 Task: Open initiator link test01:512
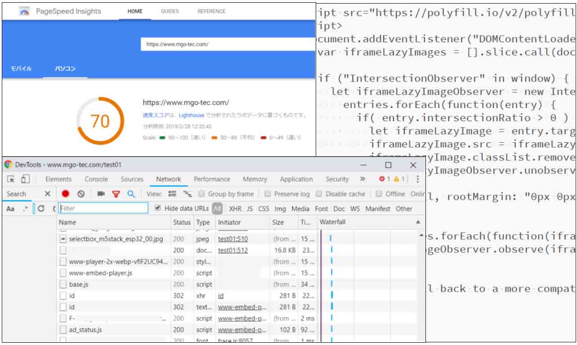coord(233,250)
